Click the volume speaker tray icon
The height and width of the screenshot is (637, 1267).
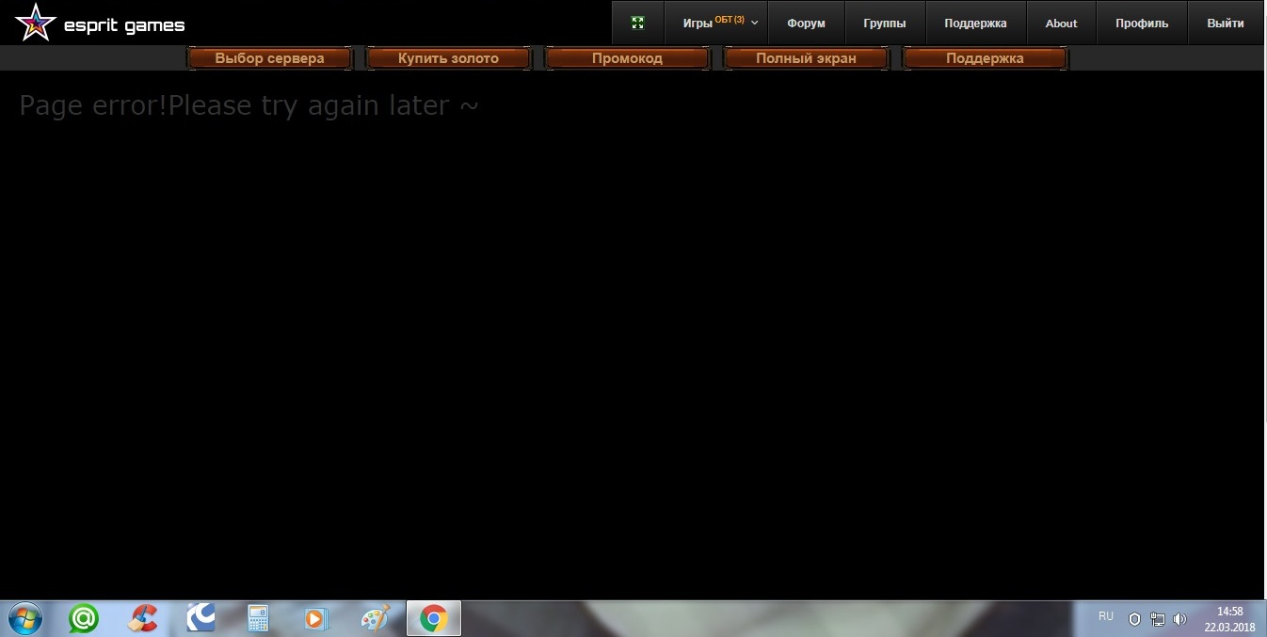coord(1179,619)
